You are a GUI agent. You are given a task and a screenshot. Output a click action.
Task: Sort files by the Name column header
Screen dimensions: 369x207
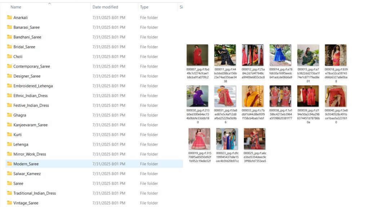[16, 7]
